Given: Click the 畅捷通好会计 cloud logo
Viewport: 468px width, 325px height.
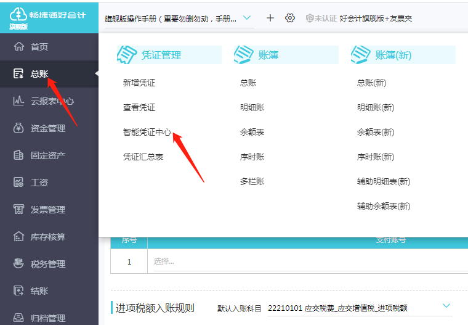Looking at the screenshot, I should click(18, 15).
